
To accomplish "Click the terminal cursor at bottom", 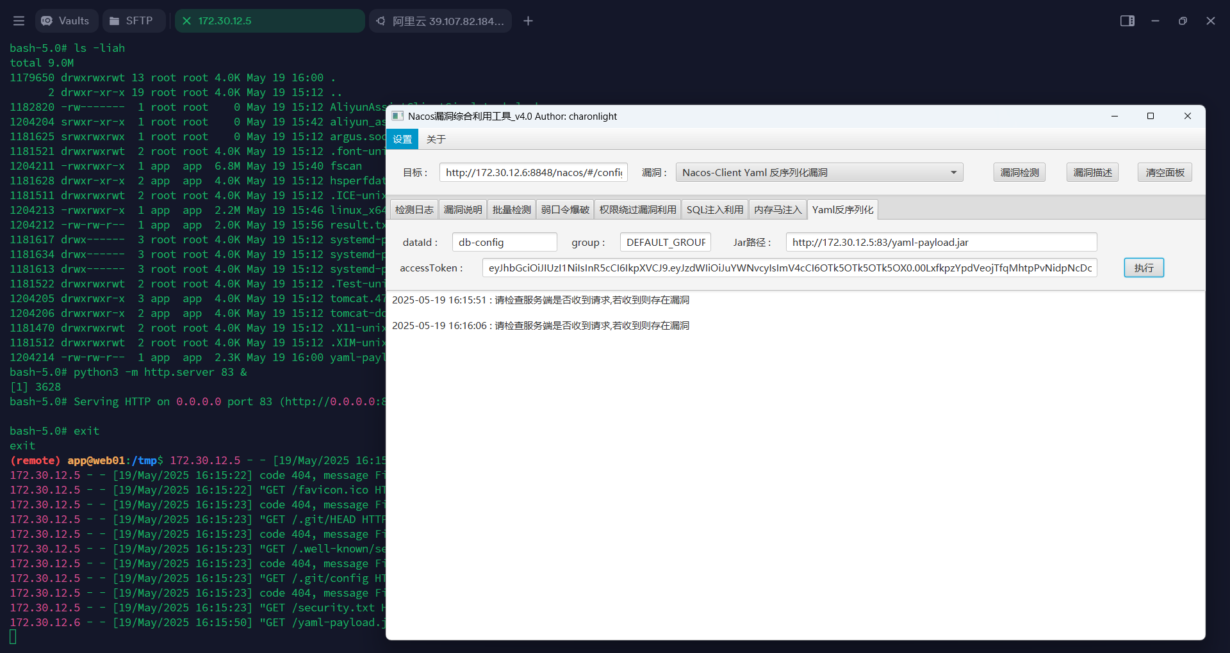I will point(13,637).
